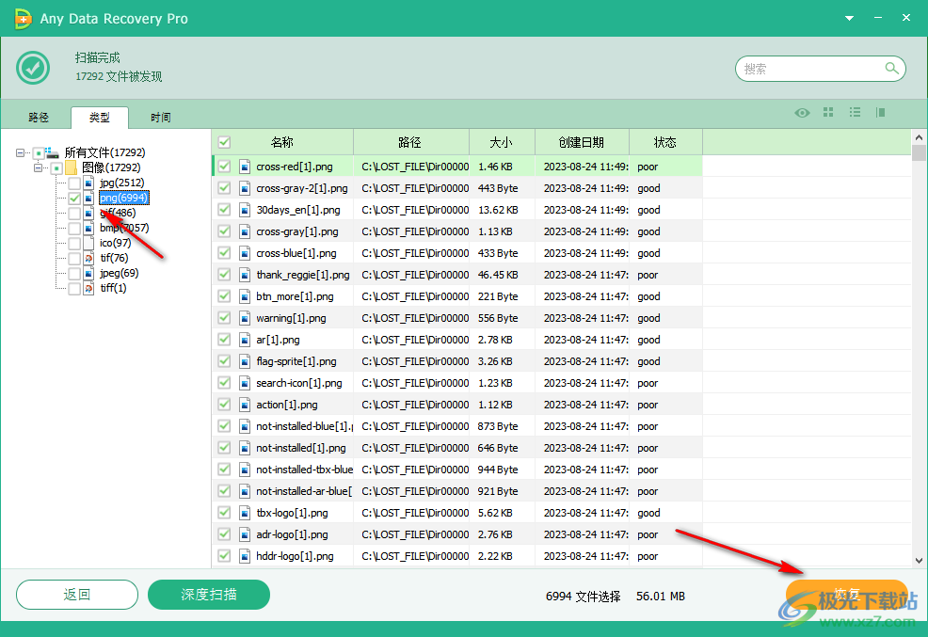Image resolution: width=928 pixels, height=637 pixels.
Task: Toggle the 所有文件(17292) checkbox
Action: pos(39,153)
